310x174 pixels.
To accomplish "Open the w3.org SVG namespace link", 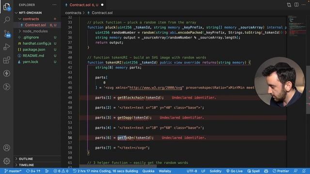I will click(x=155, y=87).
